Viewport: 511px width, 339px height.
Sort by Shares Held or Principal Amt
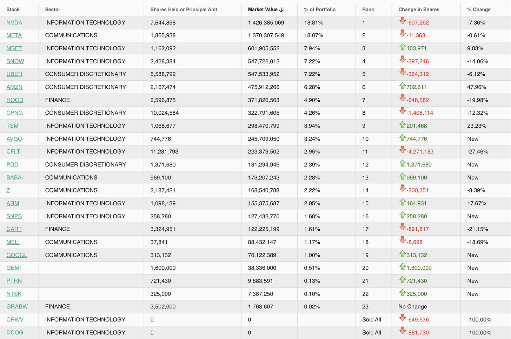(x=184, y=9)
